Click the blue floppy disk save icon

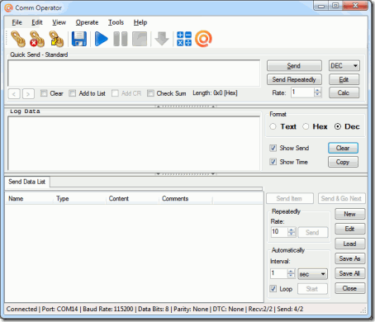pos(79,39)
